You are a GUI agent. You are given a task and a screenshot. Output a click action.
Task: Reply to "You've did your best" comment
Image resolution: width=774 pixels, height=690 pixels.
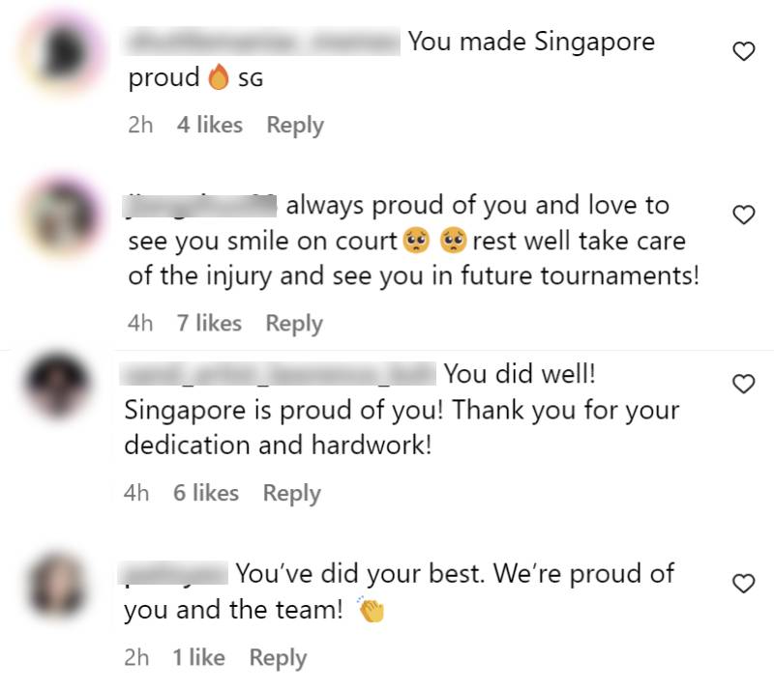(278, 658)
